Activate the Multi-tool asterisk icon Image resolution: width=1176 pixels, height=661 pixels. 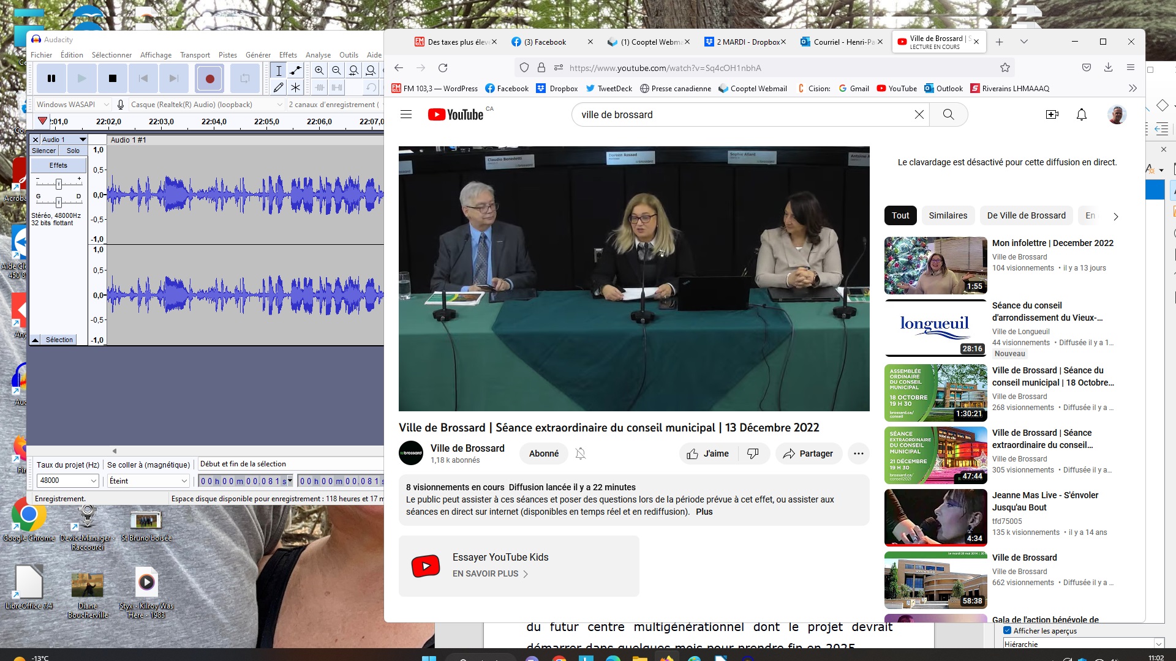pos(296,88)
